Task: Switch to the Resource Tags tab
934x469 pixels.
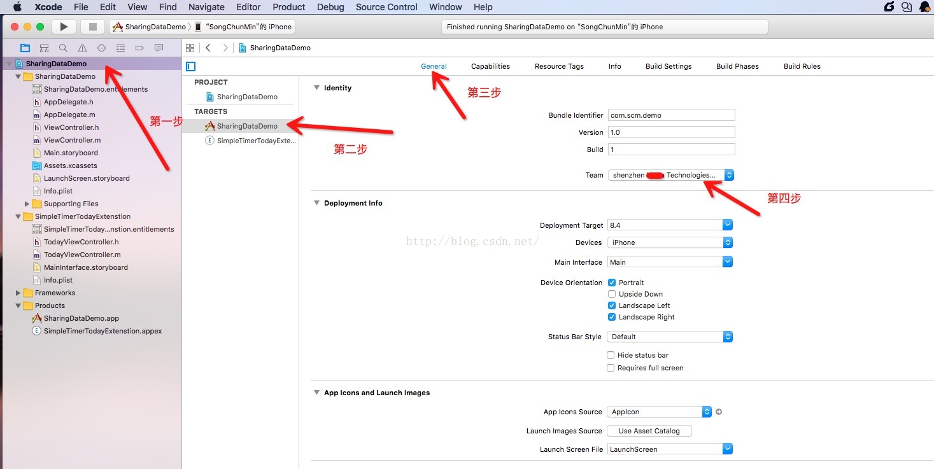Action: [x=559, y=66]
